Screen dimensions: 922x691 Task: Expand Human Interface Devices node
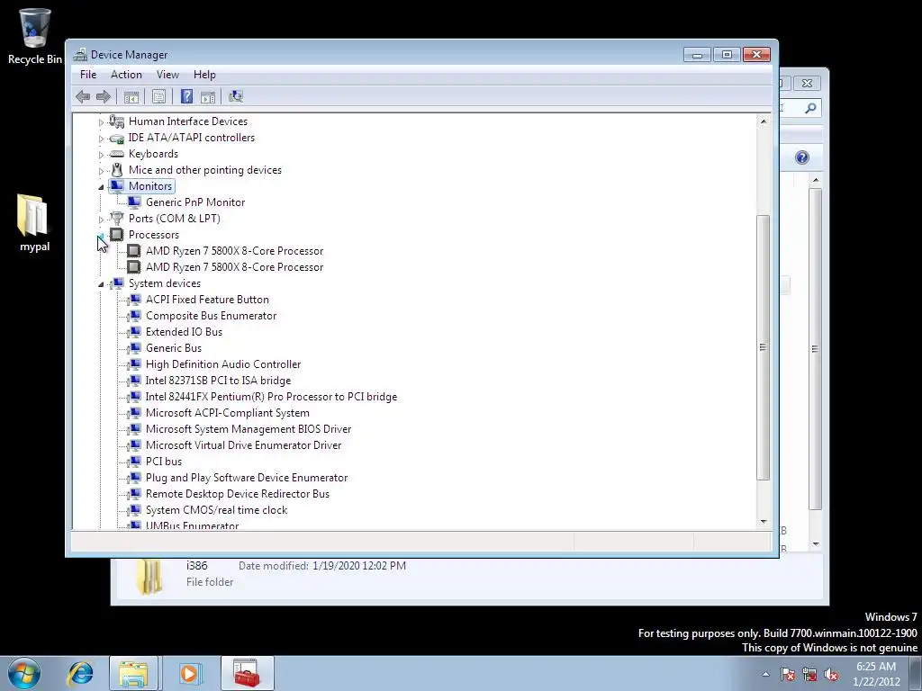click(101, 122)
